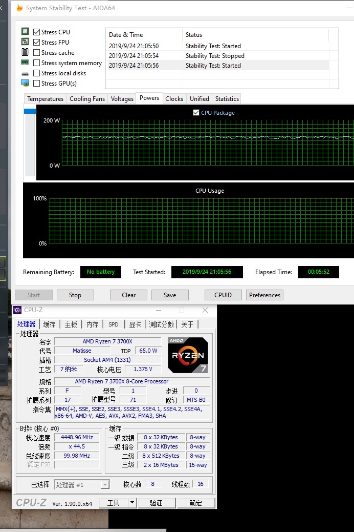Click the CPU-Z window title icon

[x=17, y=310]
